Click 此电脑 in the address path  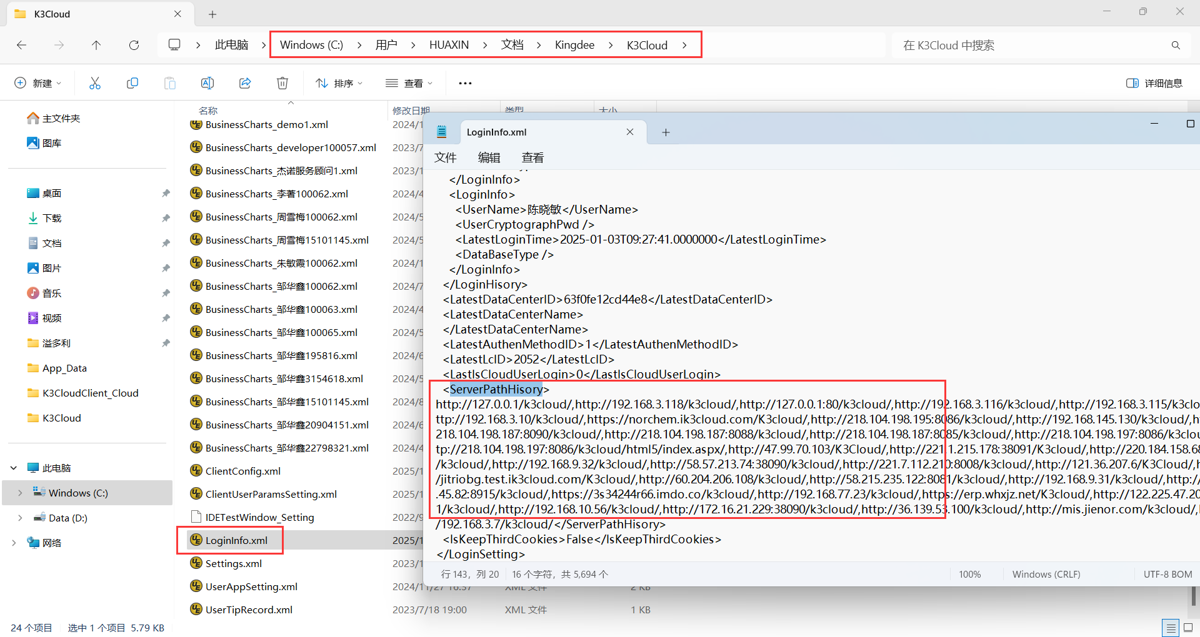[x=232, y=45]
